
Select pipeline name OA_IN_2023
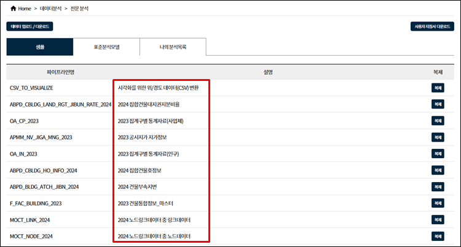click(x=23, y=154)
